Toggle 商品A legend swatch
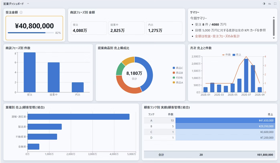 [174, 83]
